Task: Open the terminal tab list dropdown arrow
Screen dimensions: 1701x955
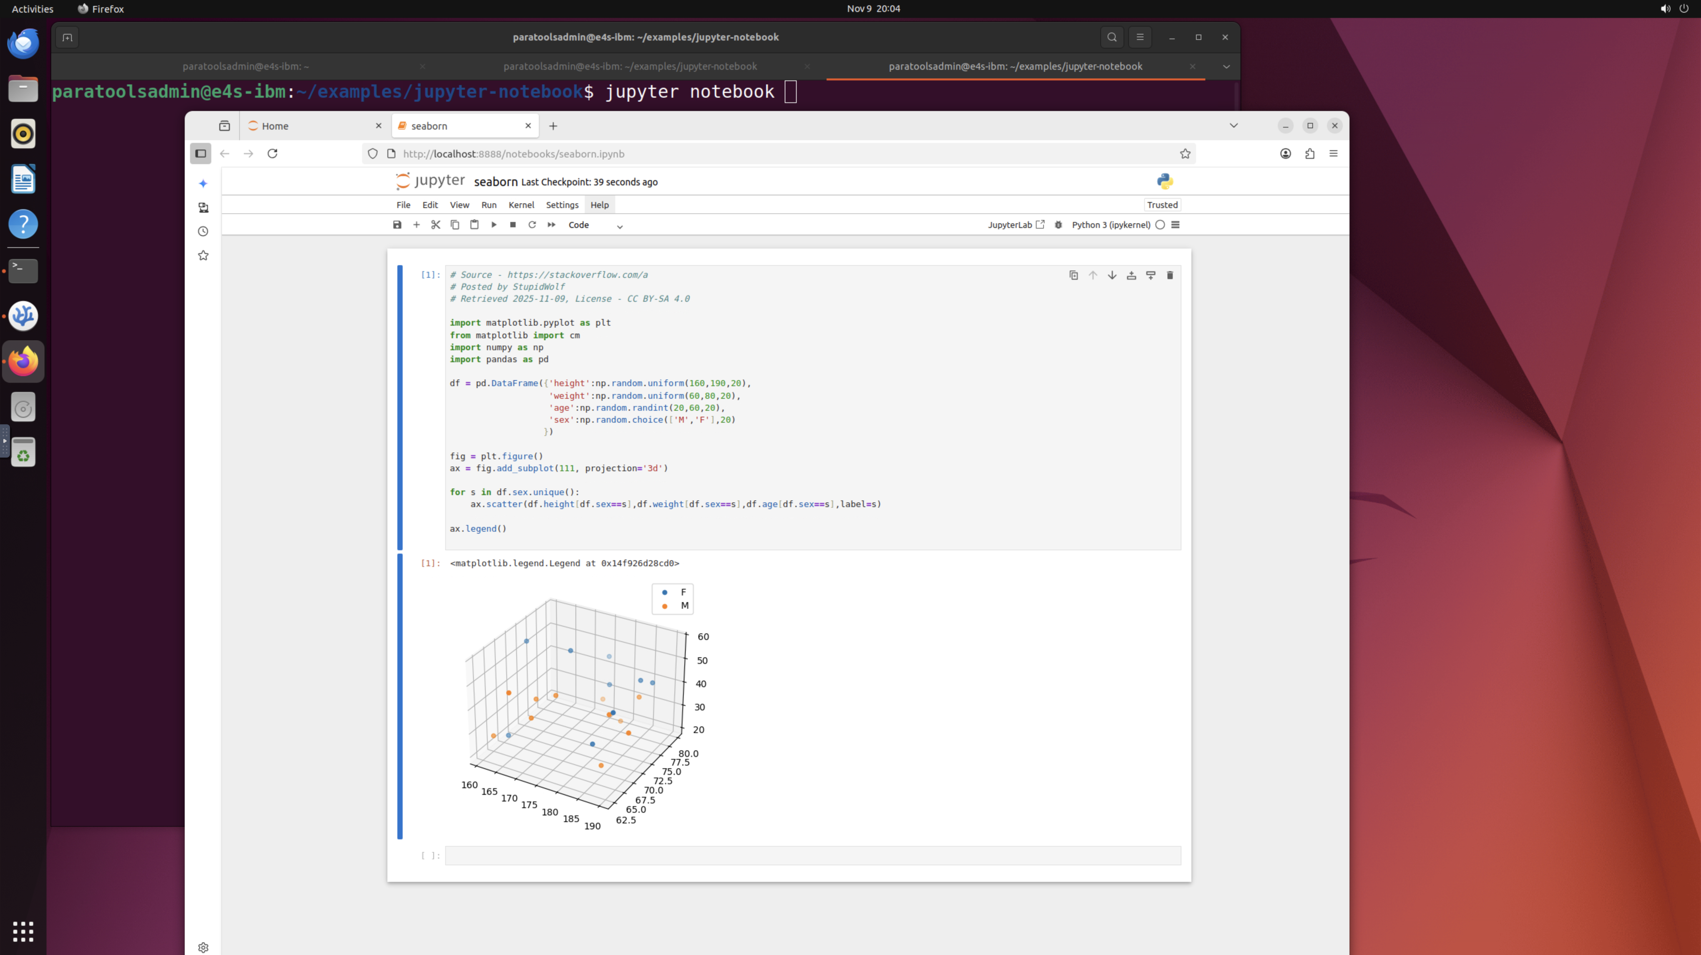Action: point(1226,66)
